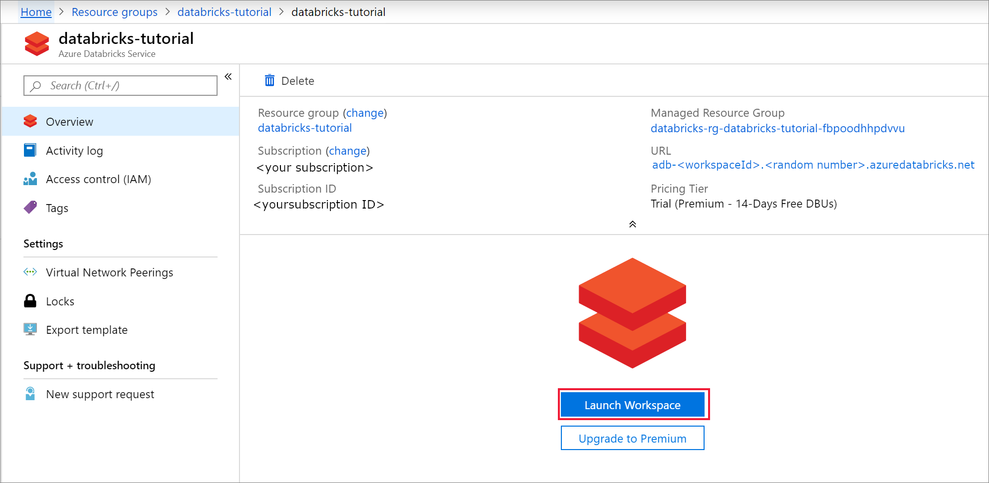Go to Home in the breadcrumb

pyautogui.click(x=36, y=12)
